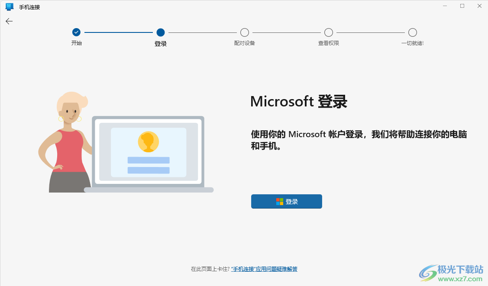488x286 pixels.
Task: Click the green checkmark on the 开始 step
Action: [76, 32]
